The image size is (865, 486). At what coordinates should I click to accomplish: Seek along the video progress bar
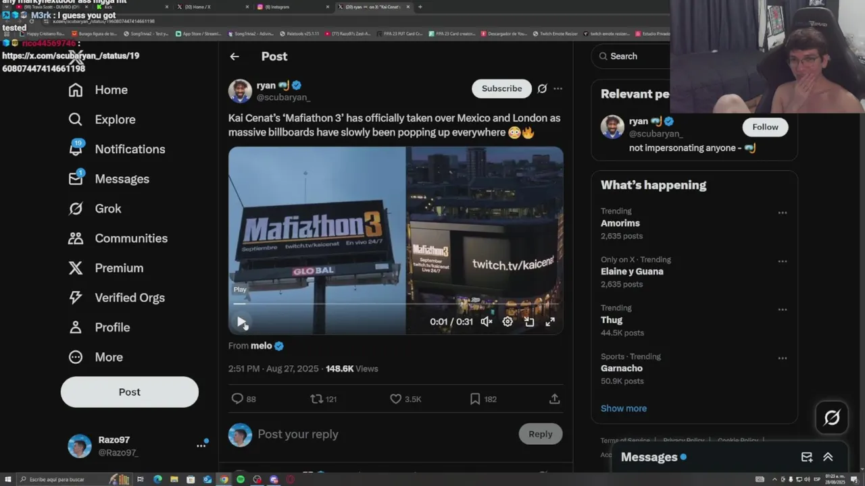pyautogui.click(x=395, y=304)
